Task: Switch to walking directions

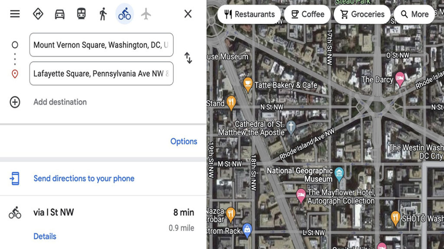Action: tap(103, 14)
